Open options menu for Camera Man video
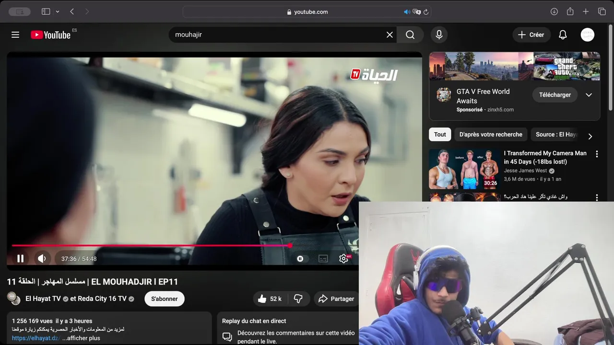 click(x=597, y=154)
